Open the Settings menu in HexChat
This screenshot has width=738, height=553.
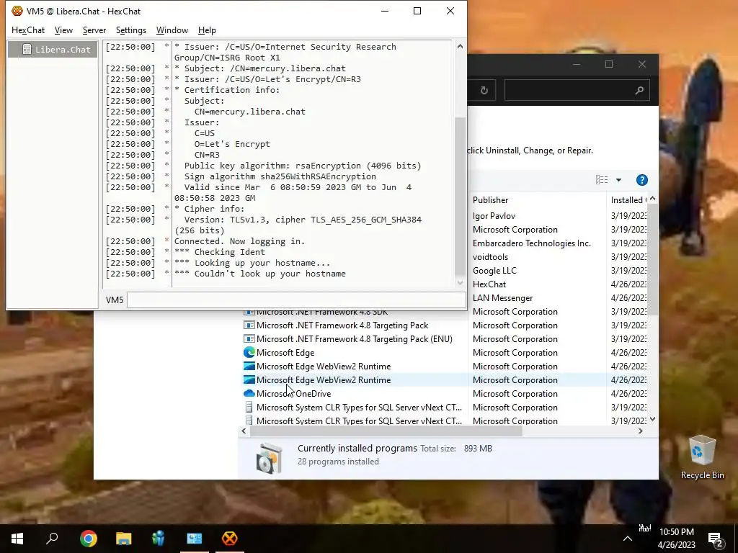[x=131, y=30]
